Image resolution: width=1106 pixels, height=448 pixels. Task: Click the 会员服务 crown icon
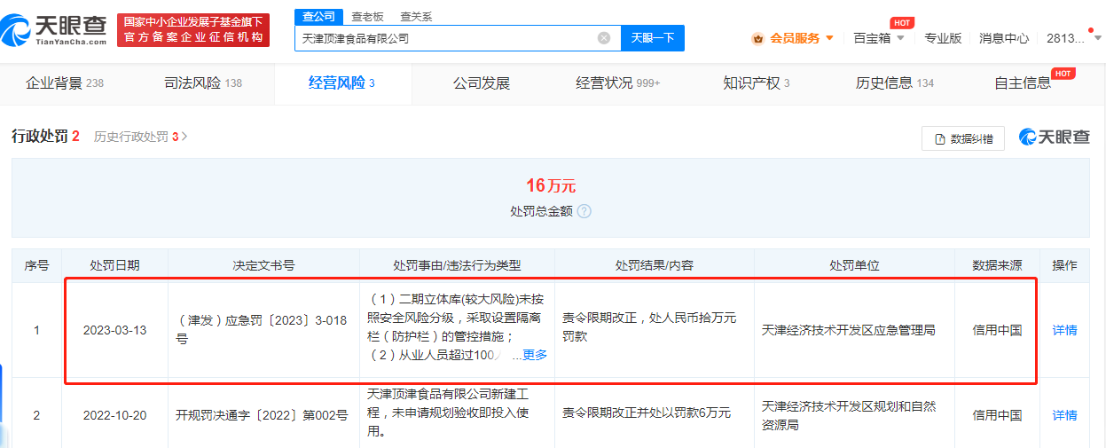757,38
